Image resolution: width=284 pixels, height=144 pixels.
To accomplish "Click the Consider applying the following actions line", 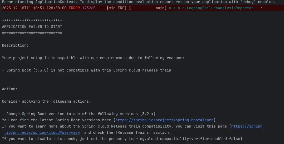I will click(x=47, y=101).
